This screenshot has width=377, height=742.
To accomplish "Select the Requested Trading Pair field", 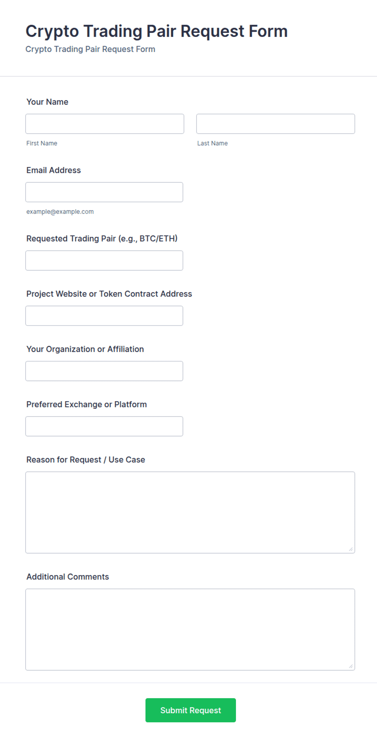I will [x=104, y=261].
